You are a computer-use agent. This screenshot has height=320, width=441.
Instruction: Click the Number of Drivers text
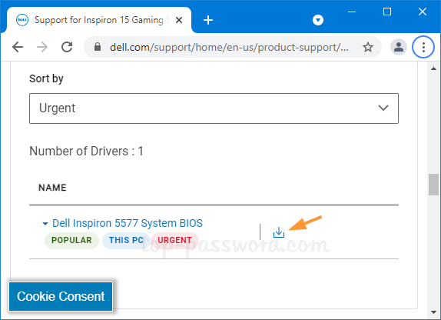pos(86,152)
